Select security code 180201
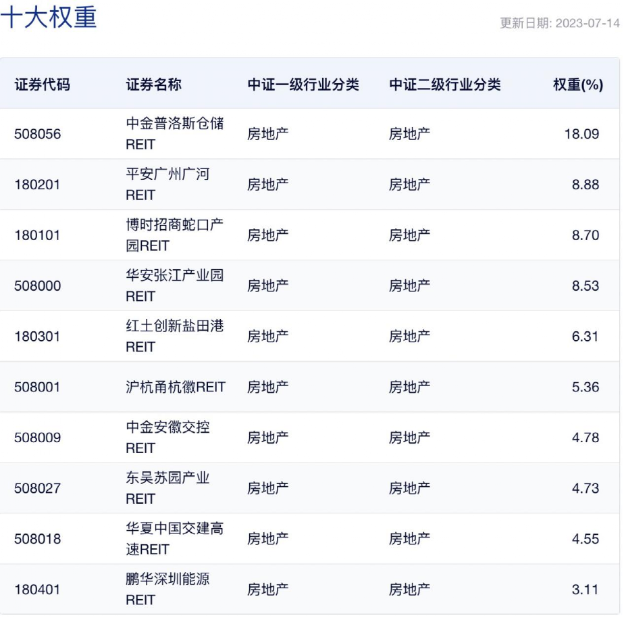This screenshot has width=624, height=618. pyautogui.click(x=37, y=185)
